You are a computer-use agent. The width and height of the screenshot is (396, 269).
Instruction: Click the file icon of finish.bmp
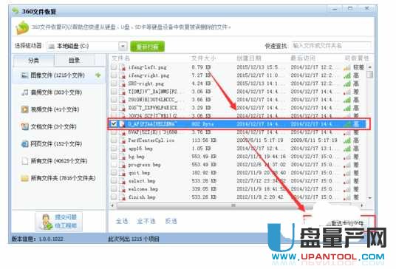[x=122, y=197]
